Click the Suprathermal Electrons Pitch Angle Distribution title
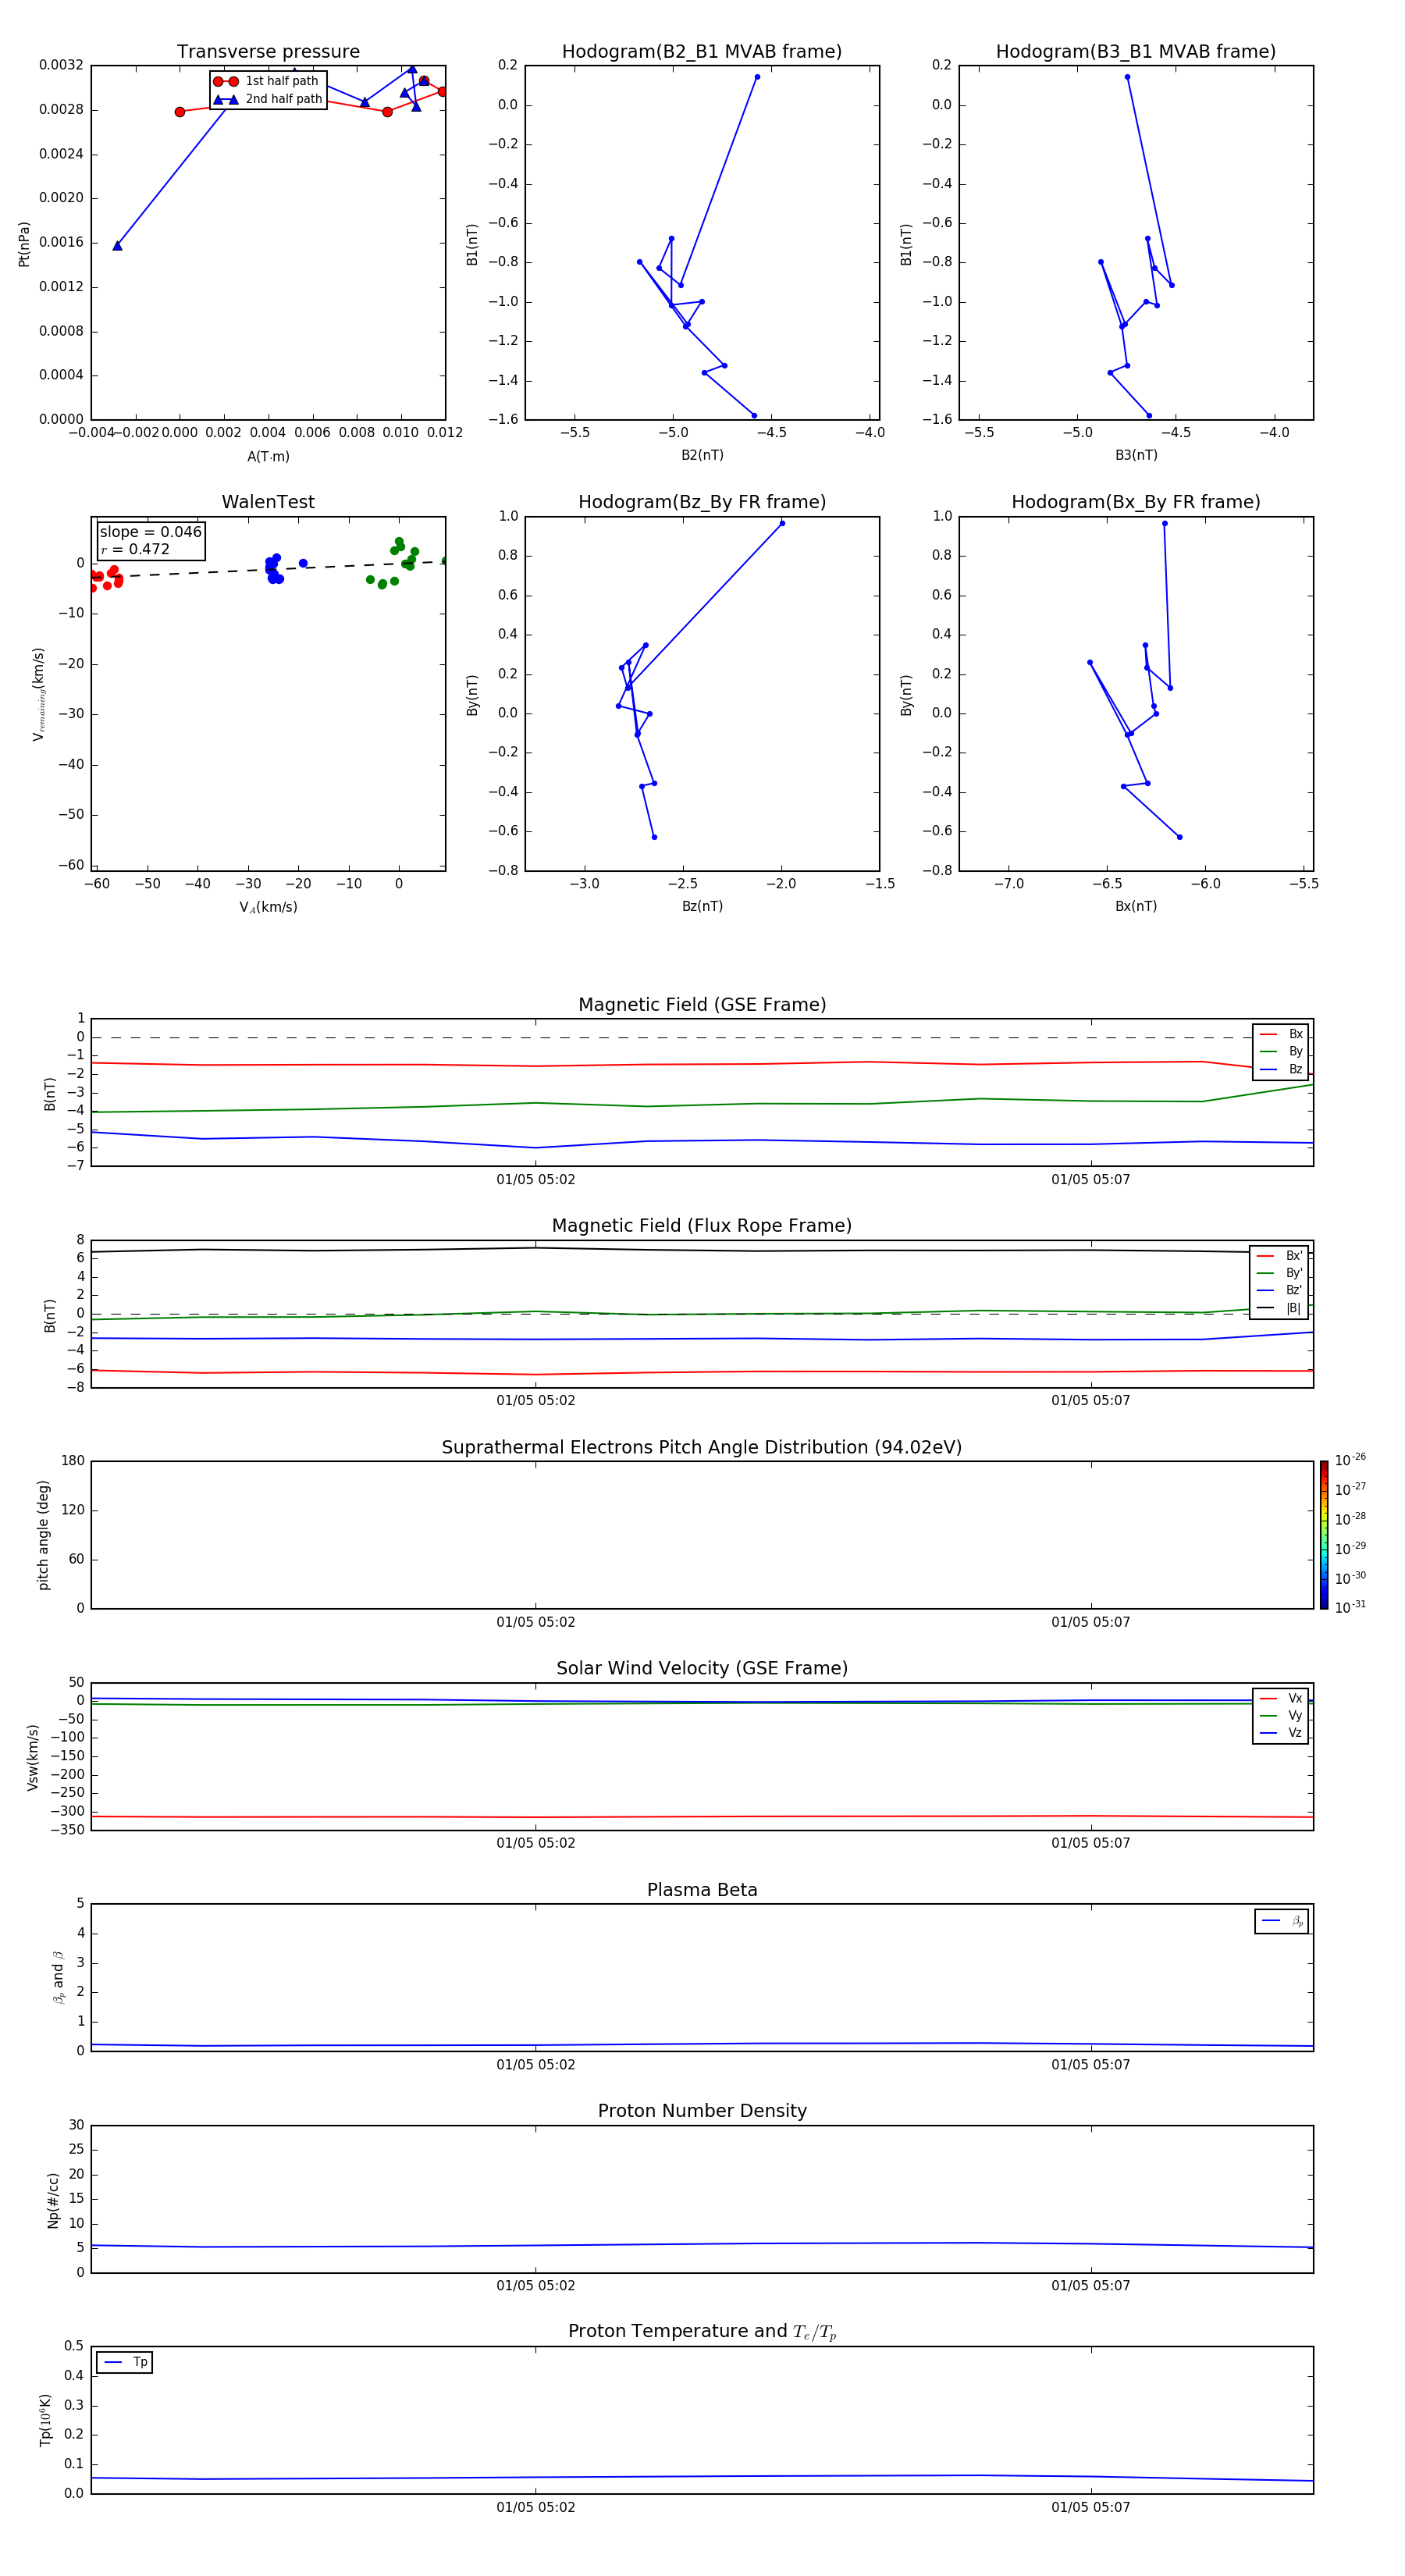1405x2576 pixels. tap(702, 1447)
